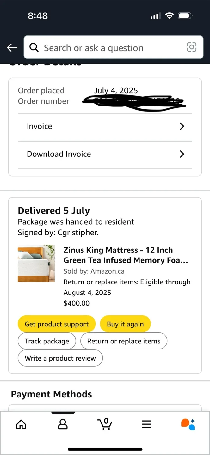Tap Get product support
The height and width of the screenshot is (455, 210).
pos(57,324)
